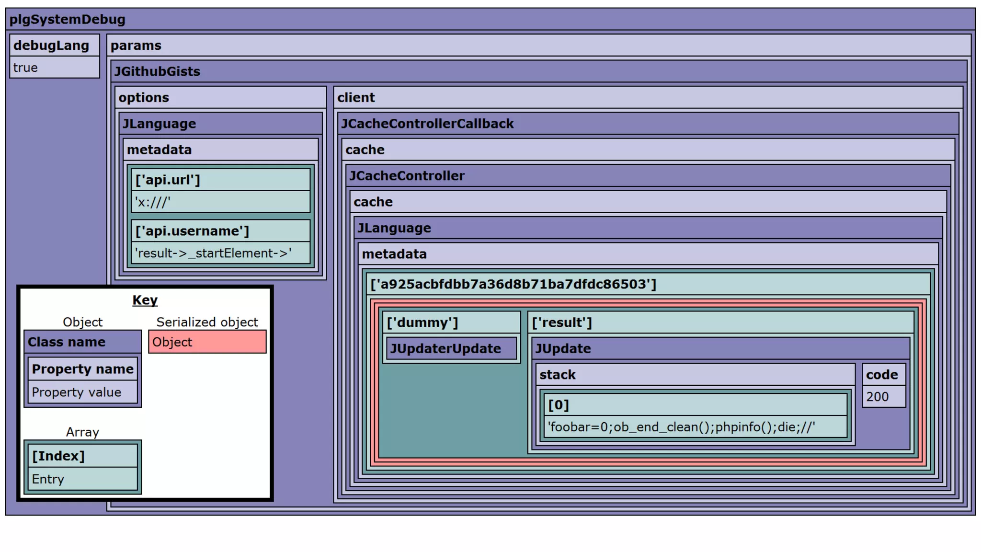
Task: Click the a925acbfdbb7a36d8b71ba7dfdc86503 hash key
Action: click(513, 285)
